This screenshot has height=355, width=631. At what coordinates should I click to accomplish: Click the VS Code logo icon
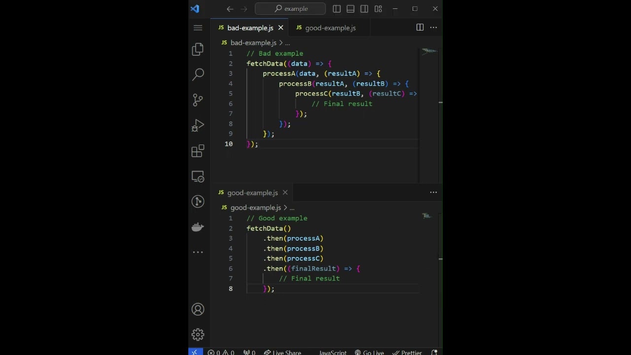[195, 8]
